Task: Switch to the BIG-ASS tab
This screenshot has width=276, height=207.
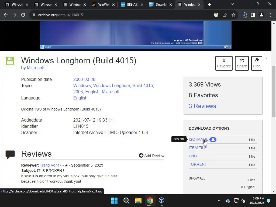Action: [132, 5]
